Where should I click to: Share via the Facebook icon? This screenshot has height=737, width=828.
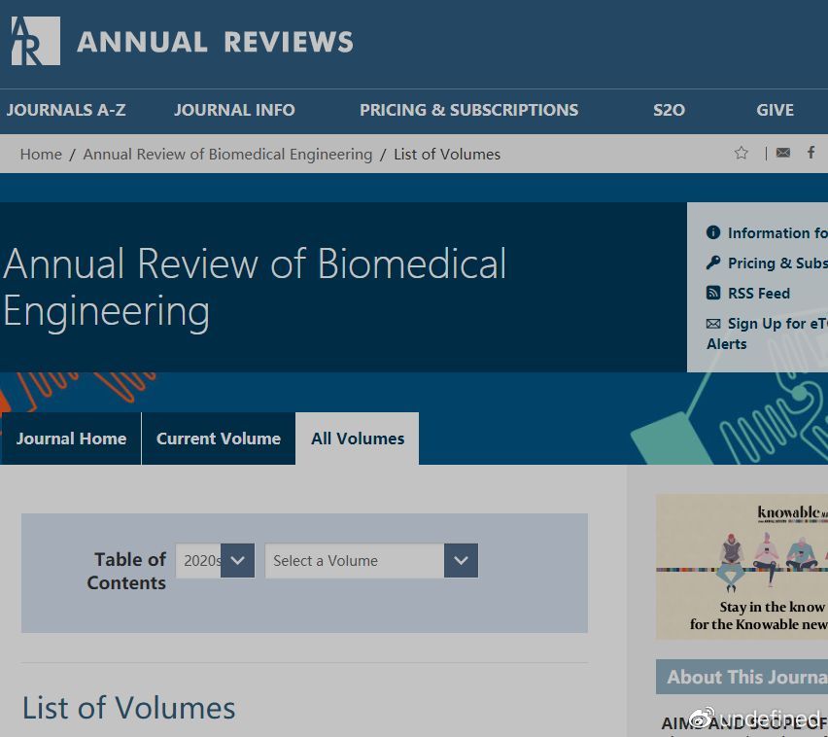click(811, 153)
